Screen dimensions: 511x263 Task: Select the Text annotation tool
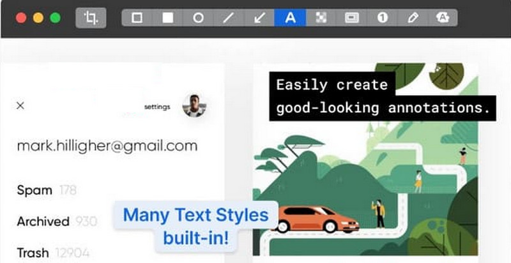(x=290, y=18)
